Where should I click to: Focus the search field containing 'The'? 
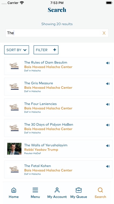(57, 33)
